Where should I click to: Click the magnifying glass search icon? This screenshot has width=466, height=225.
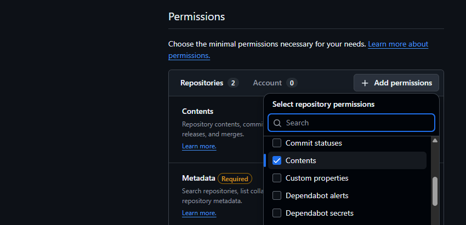(x=277, y=123)
